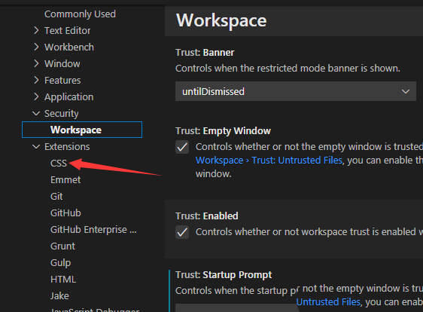This screenshot has width=423, height=312.
Task: Collapse the Security settings section
Action: pos(36,114)
